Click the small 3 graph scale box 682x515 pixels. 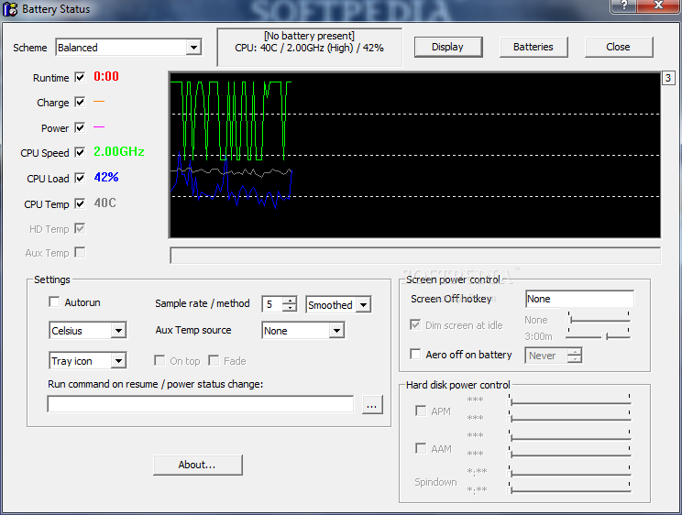(x=668, y=78)
